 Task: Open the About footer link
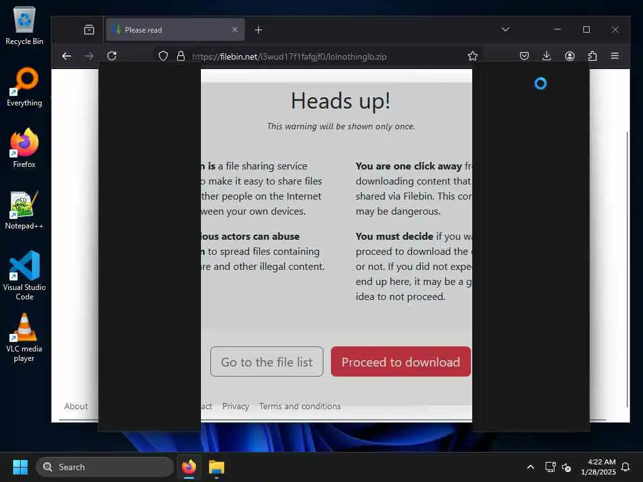pos(76,406)
